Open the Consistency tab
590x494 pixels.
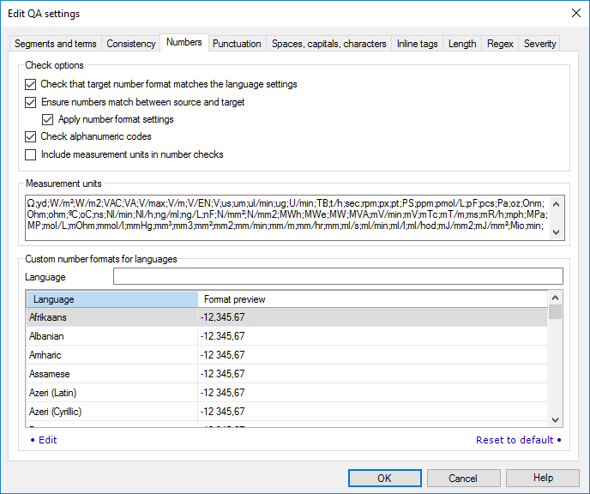pyautogui.click(x=131, y=44)
